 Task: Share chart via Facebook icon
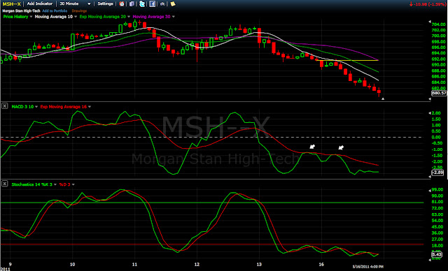click(153, 3)
